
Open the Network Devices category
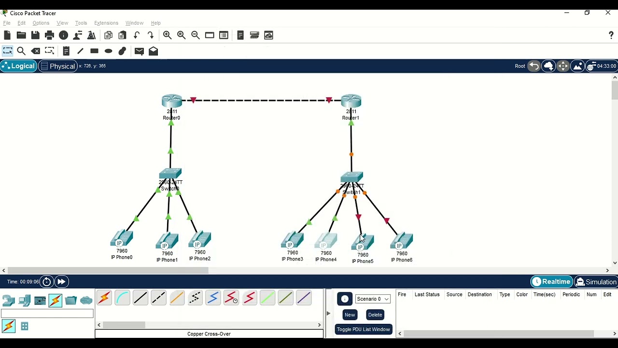(x=9, y=301)
